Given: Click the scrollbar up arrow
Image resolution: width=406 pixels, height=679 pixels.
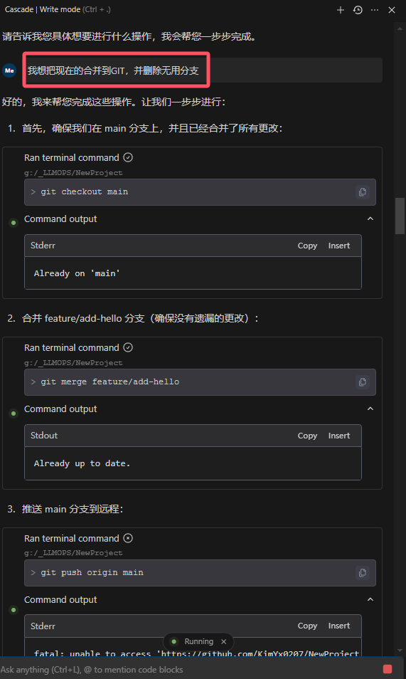Looking at the screenshot, I should click(x=400, y=28).
